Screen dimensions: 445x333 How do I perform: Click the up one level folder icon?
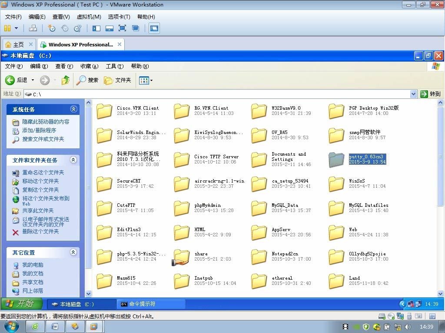(x=66, y=80)
